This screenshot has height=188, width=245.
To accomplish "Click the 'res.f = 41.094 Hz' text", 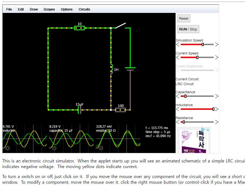I will coord(158,136).
